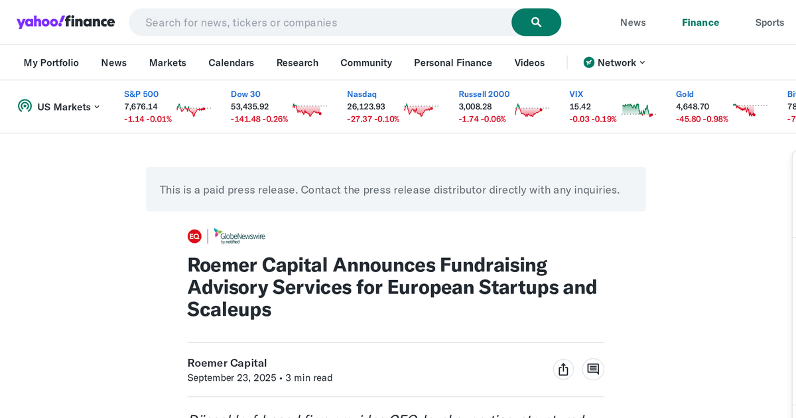Click the article headline about Roemer Capital
This screenshot has height=418, width=796.
pyautogui.click(x=392, y=287)
